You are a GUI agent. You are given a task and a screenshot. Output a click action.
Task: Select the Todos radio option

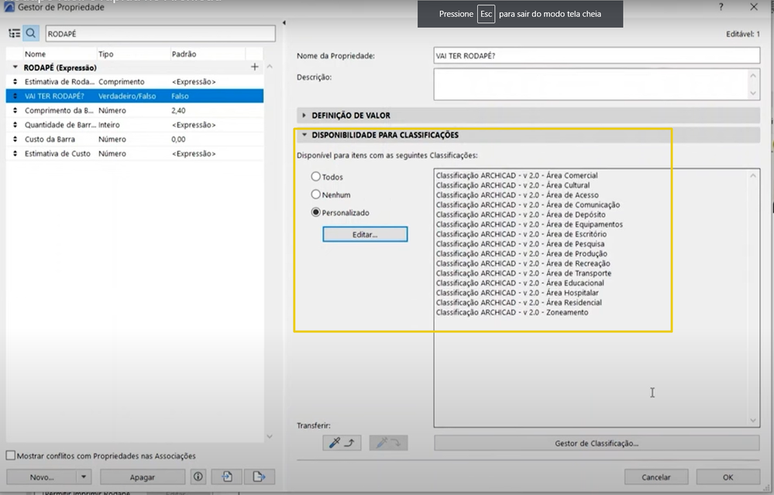tap(315, 176)
